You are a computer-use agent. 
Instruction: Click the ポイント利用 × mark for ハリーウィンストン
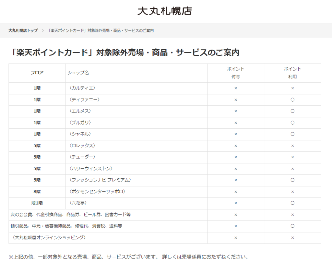tap(292, 169)
